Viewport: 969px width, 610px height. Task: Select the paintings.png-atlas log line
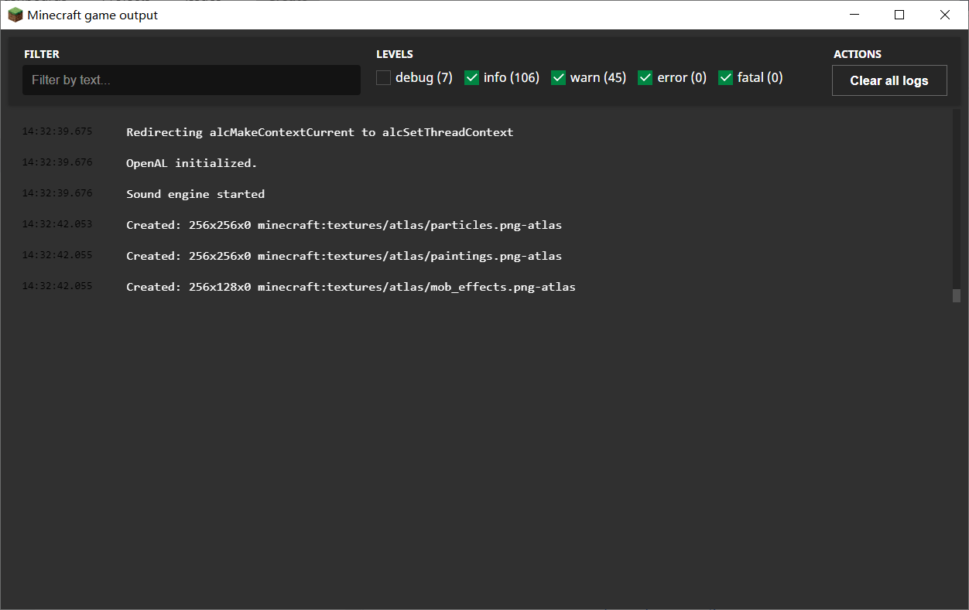pos(344,256)
